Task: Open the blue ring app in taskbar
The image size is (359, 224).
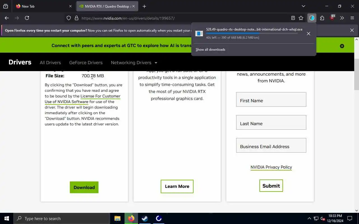Action: (159, 218)
